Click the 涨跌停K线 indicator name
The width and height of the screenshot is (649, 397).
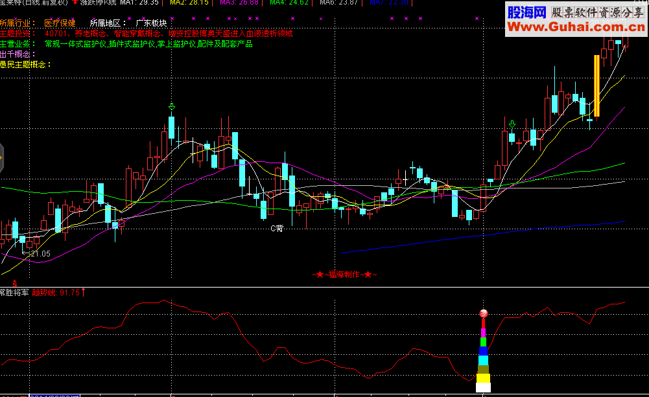tap(98, 3)
